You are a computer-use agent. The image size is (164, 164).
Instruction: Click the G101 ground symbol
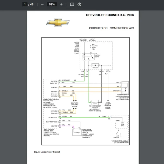pos(108,100)
